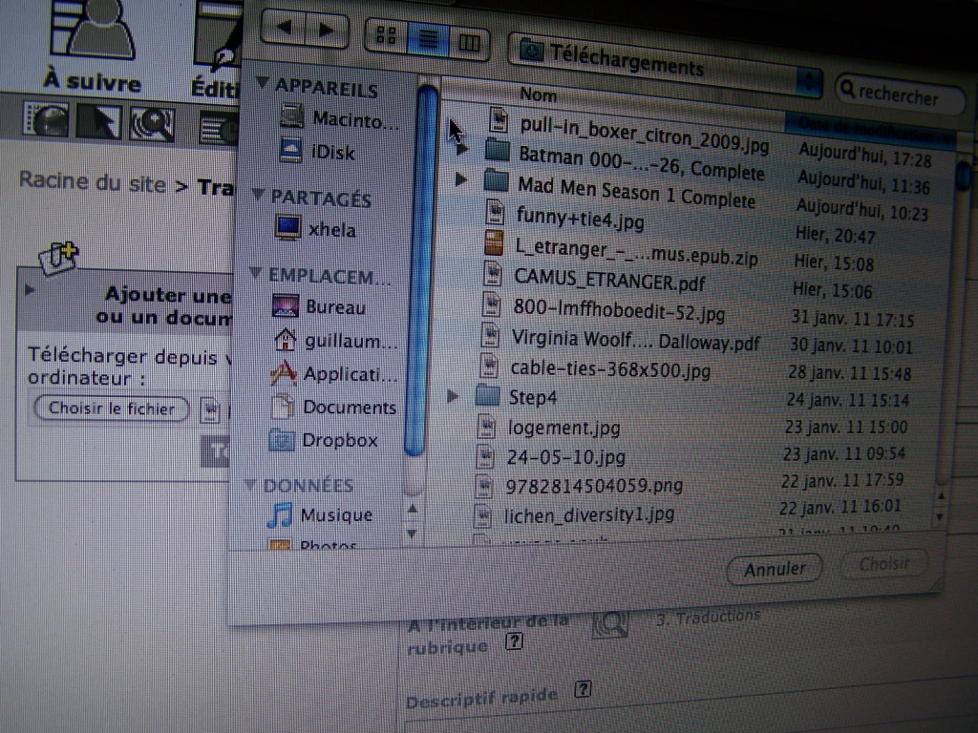Open Documents in the sidebar
This screenshot has height=733, width=978.
coord(334,407)
